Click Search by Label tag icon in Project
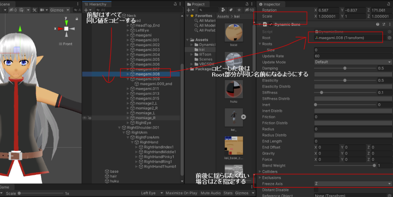This screenshot has height=197, width=393. 231,10
